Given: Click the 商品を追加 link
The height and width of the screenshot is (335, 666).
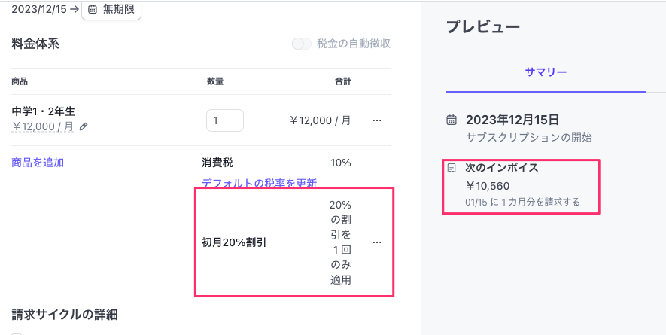Looking at the screenshot, I should point(38,163).
